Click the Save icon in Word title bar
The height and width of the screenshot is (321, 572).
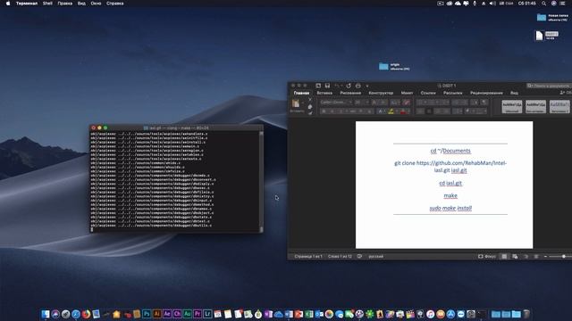pos(327,86)
